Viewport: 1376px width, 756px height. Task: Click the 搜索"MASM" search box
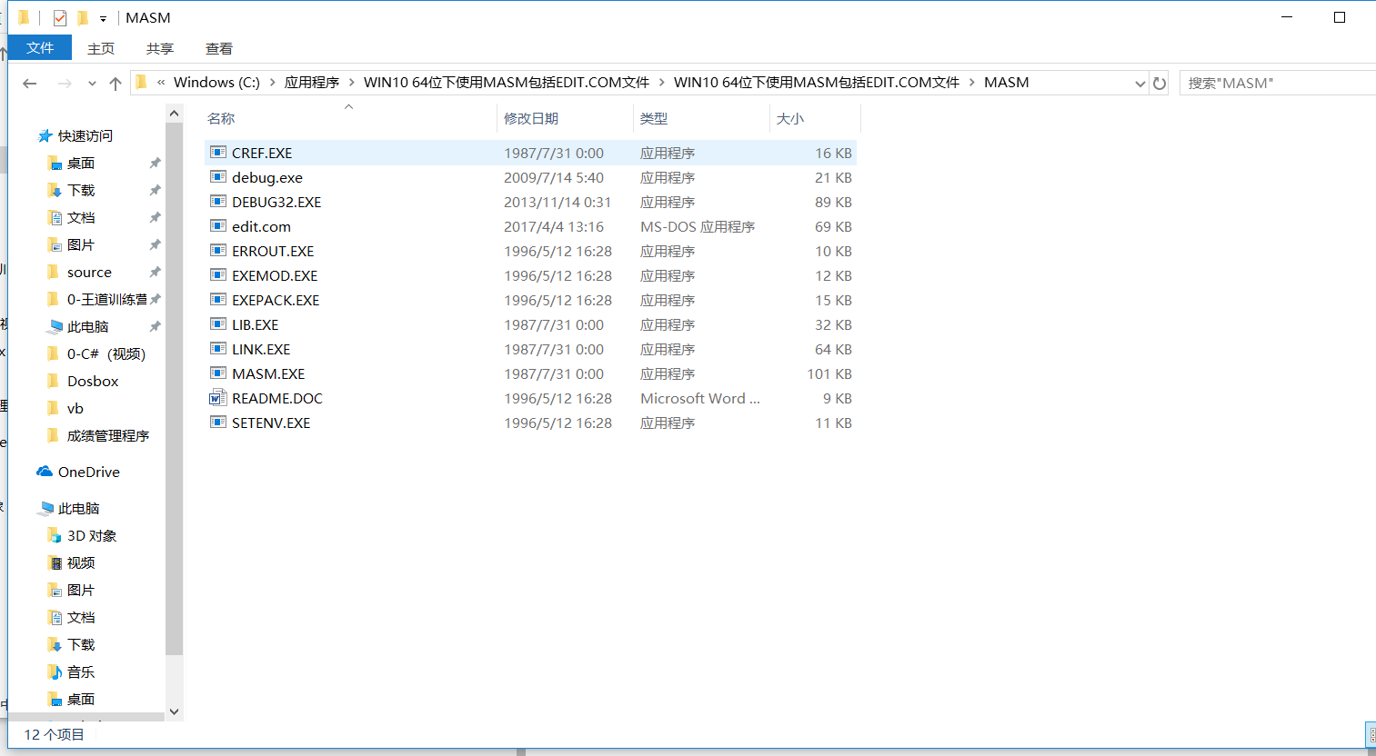pyautogui.click(x=1278, y=83)
